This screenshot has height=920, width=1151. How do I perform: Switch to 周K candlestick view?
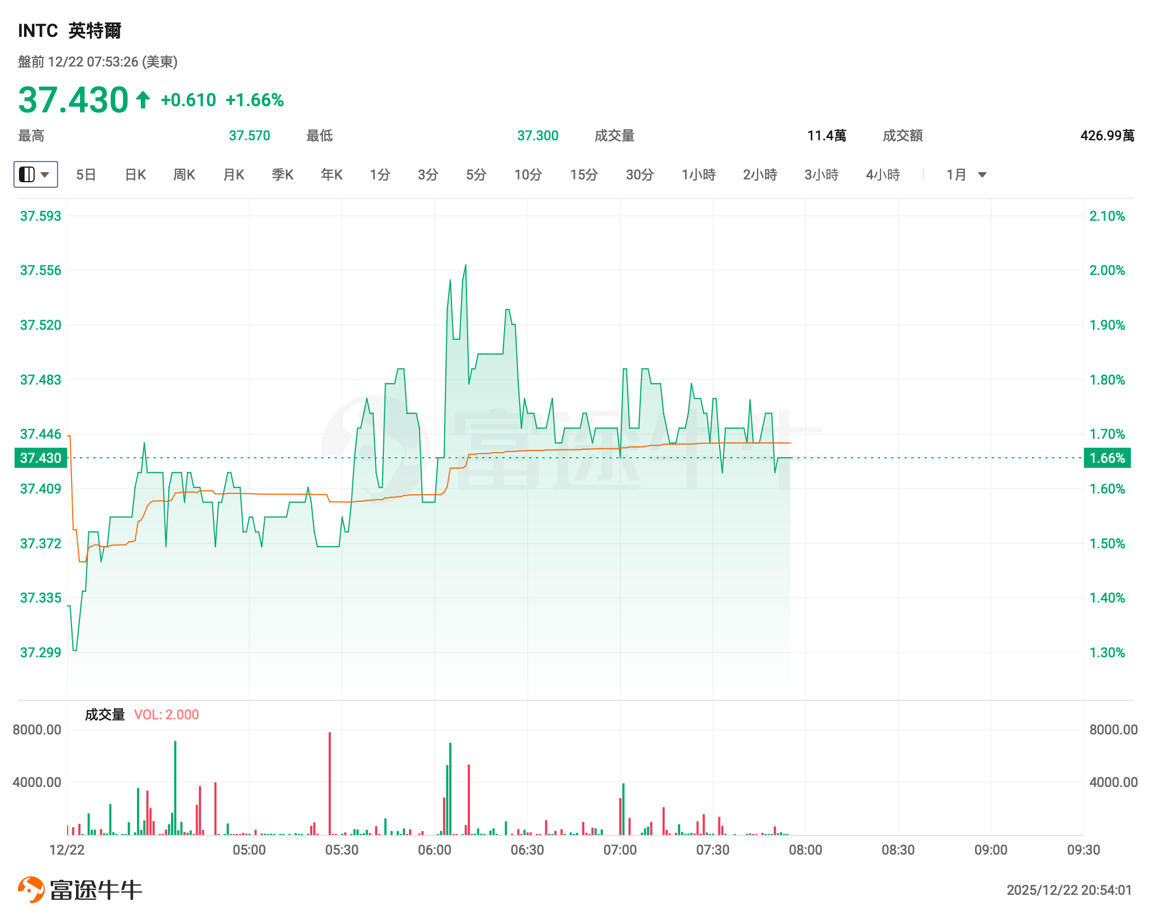[184, 175]
